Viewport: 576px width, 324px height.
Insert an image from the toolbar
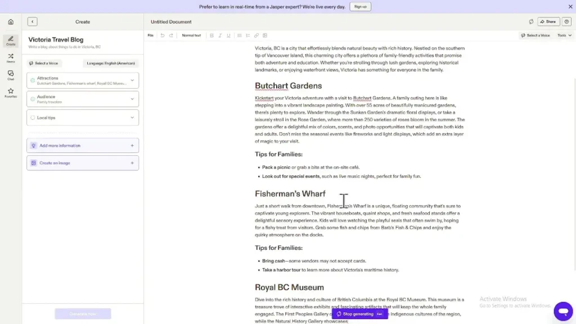click(265, 35)
